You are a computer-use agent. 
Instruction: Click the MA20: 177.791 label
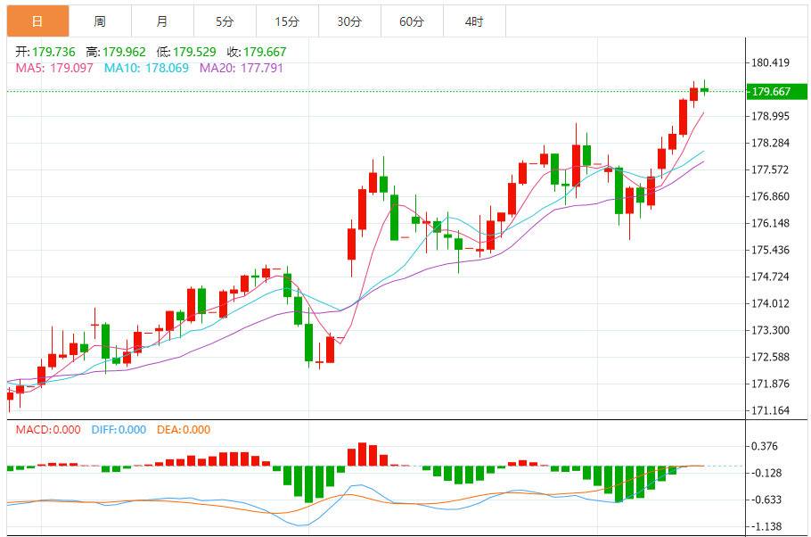point(242,68)
